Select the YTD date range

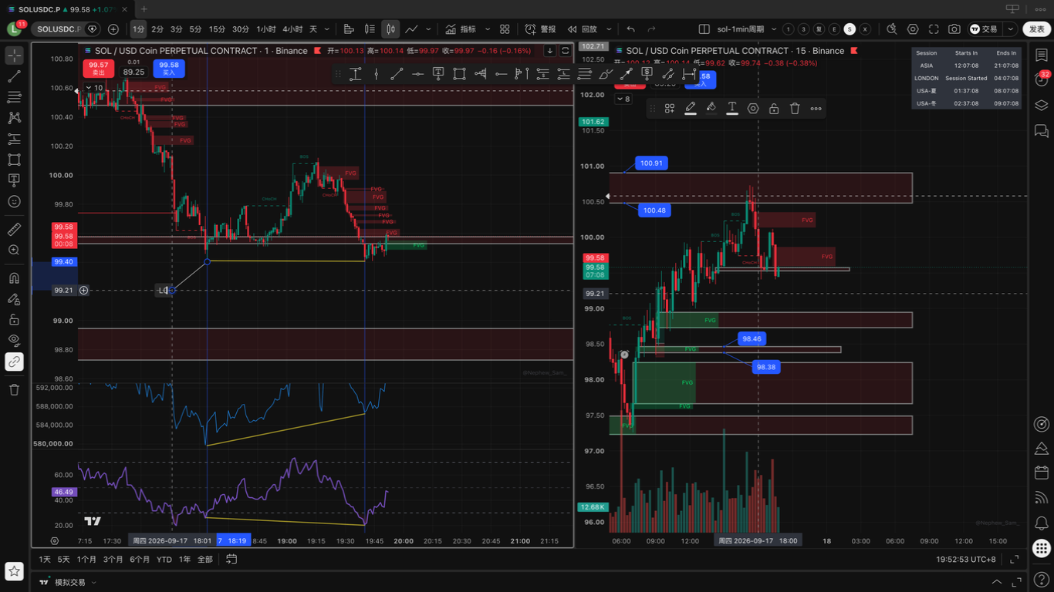coord(164,559)
